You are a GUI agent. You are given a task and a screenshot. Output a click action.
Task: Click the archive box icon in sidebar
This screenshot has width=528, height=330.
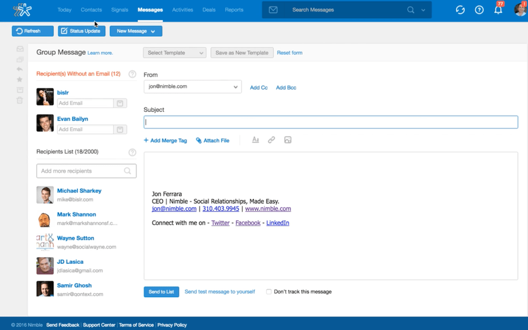(20, 90)
